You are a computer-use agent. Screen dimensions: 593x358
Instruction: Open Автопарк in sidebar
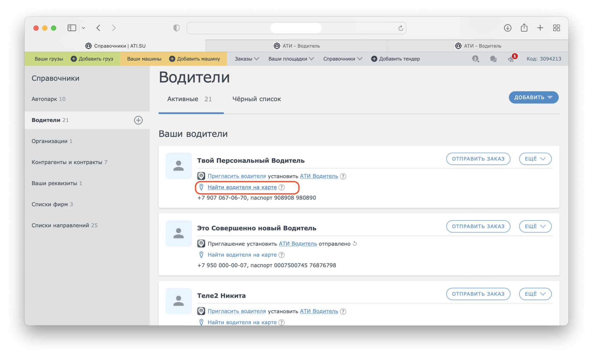(x=48, y=99)
